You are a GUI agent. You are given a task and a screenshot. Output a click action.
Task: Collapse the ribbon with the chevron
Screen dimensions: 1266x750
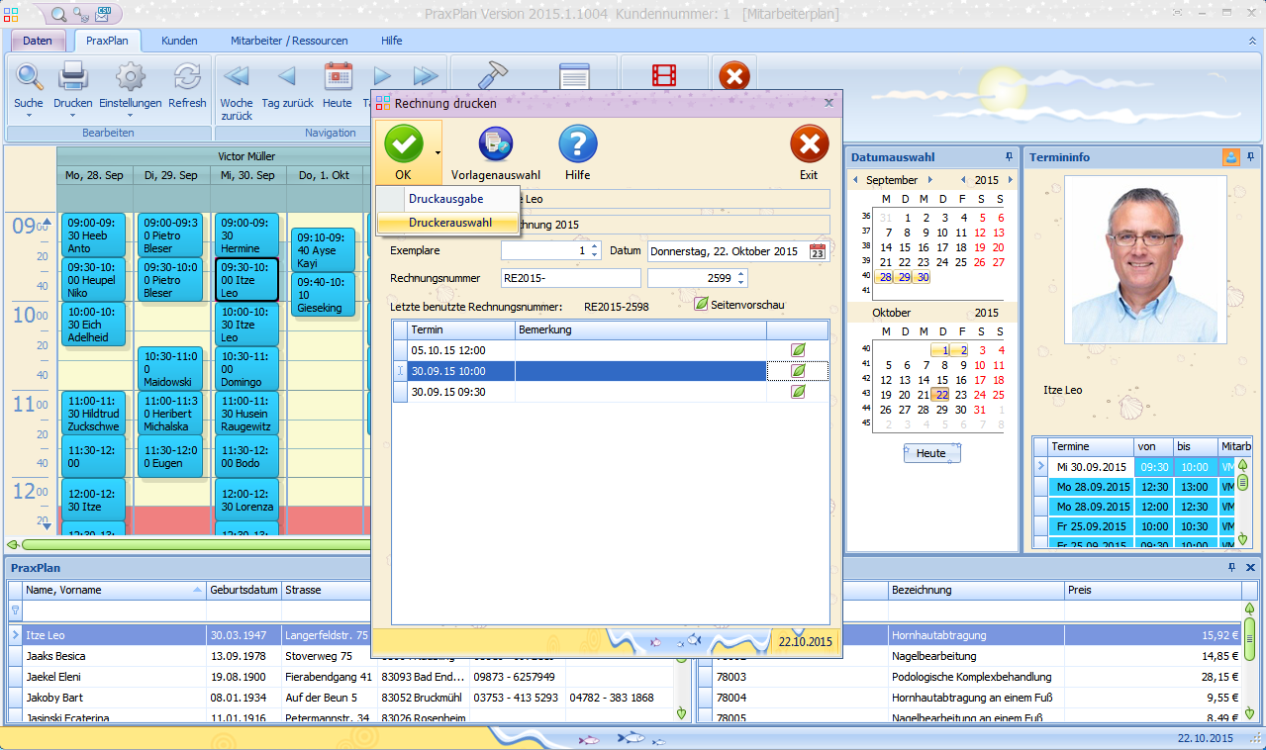[1253, 41]
